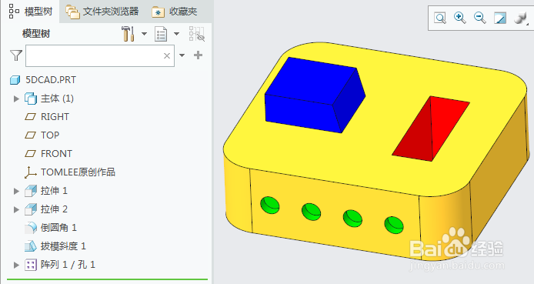This screenshot has height=284, width=534.
Task: Click the 拔模斜度 1 draft icon
Action: [31, 246]
